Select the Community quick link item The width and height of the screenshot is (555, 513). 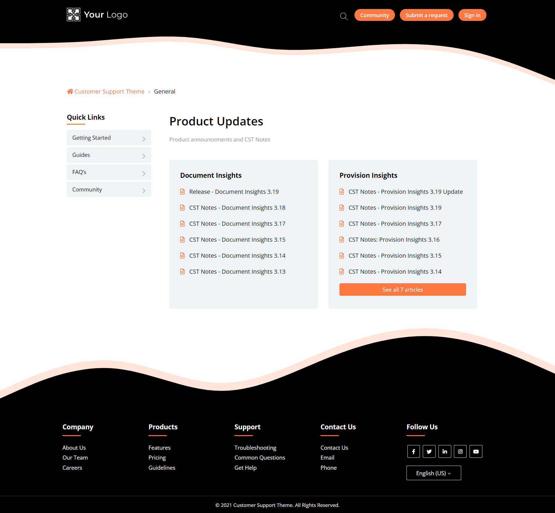coord(87,189)
